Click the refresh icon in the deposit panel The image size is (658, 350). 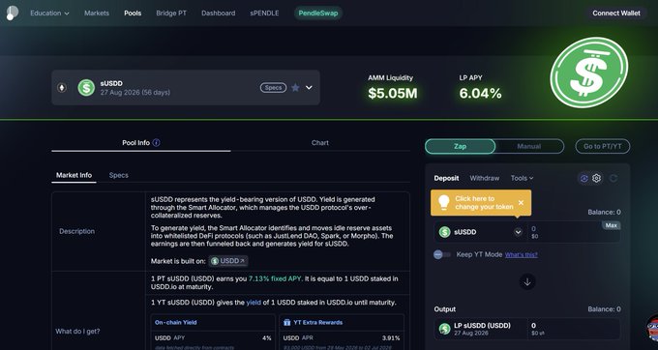613,178
